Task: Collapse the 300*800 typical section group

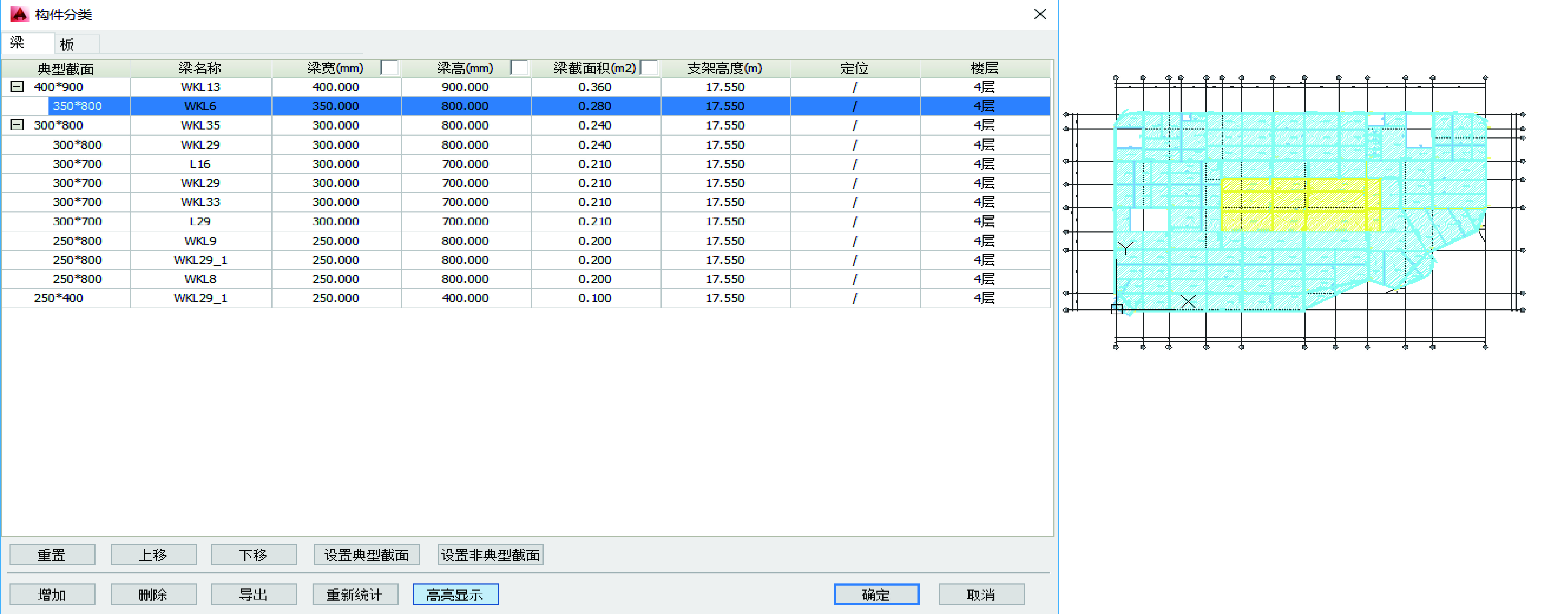Action: pyautogui.click(x=17, y=125)
